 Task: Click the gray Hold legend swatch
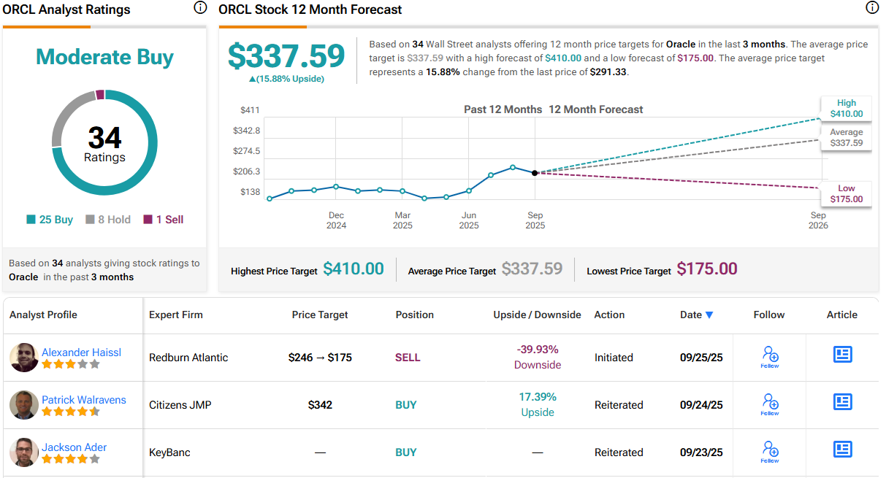click(90, 220)
